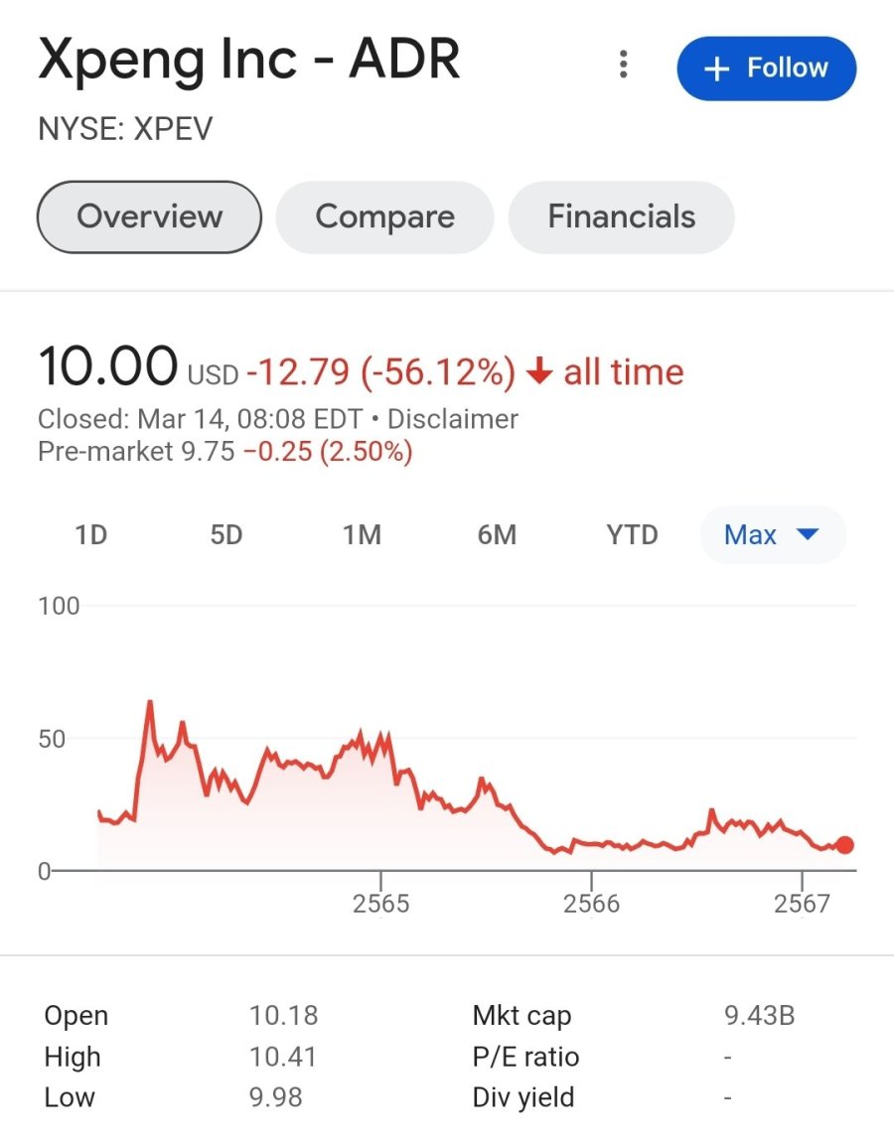The width and height of the screenshot is (894, 1144).
Task: Click the red down arrow beside all time
Action: [x=539, y=371]
